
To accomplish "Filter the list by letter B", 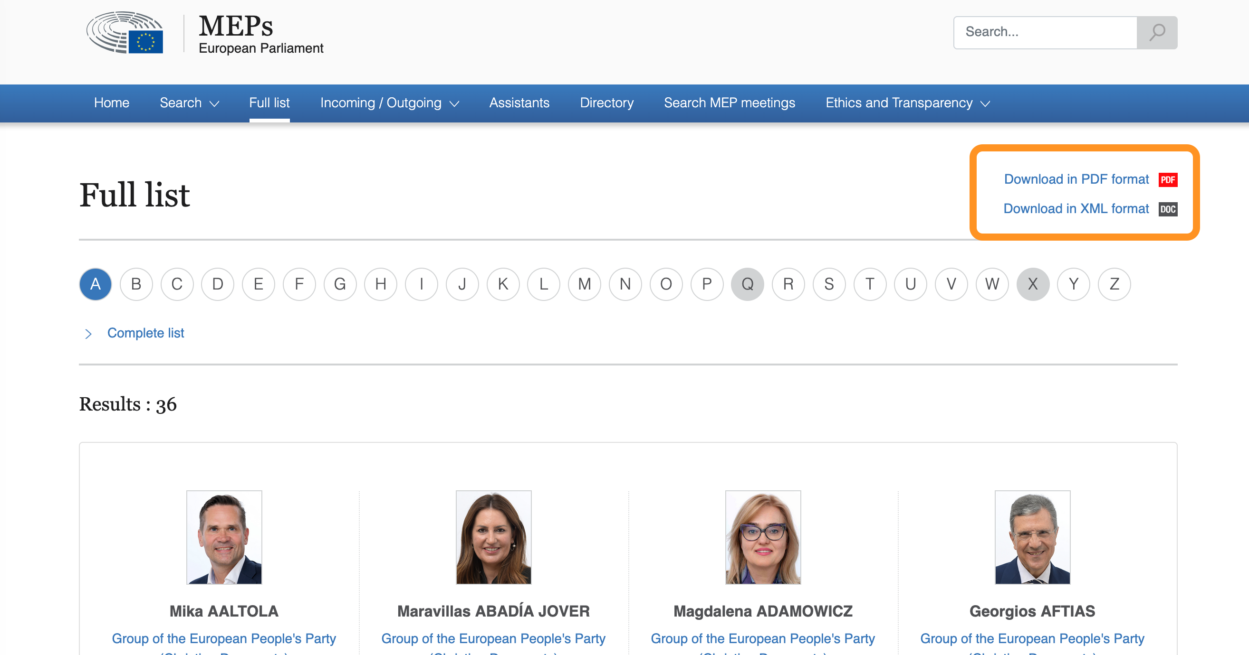I will click(136, 284).
